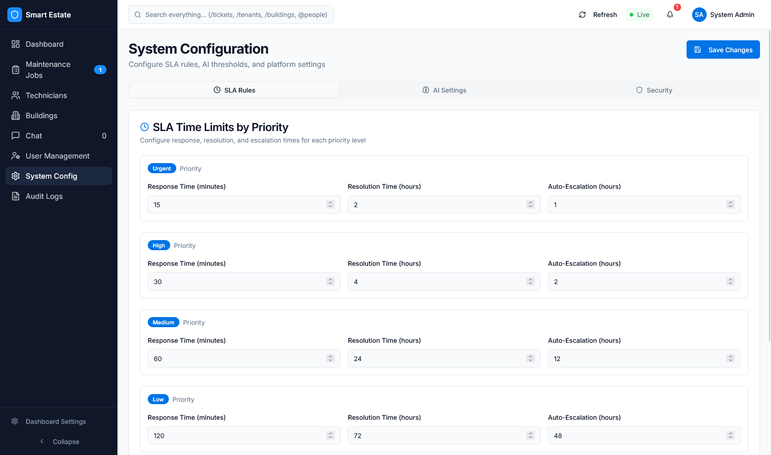Click the SA user avatar
The width and height of the screenshot is (771, 455).
tap(699, 15)
